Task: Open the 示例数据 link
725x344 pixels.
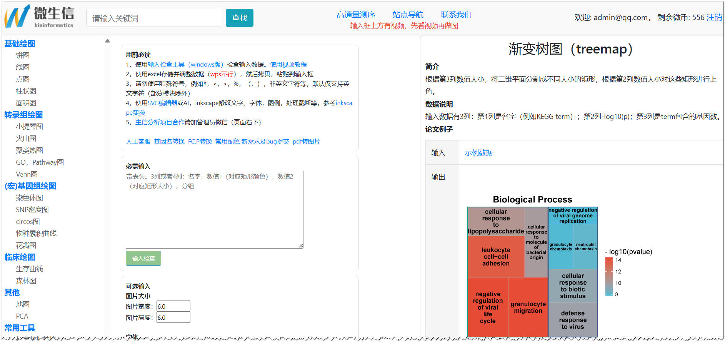Action: click(x=478, y=153)
